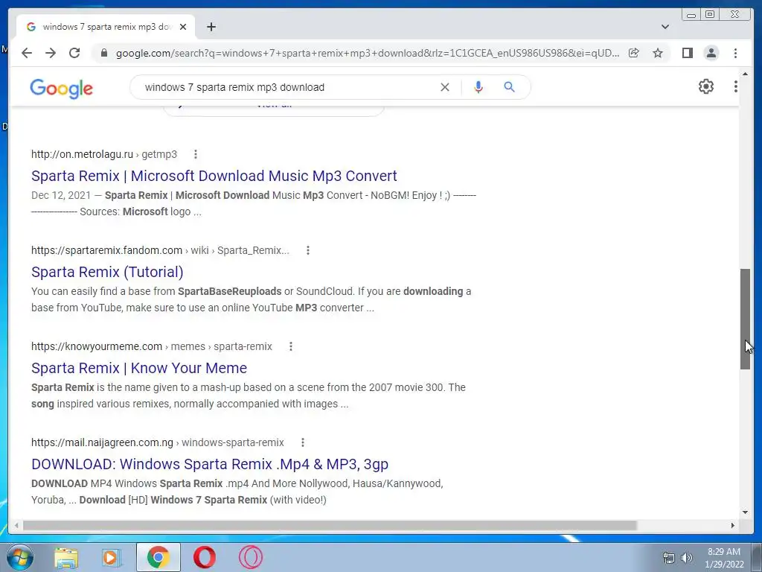
Task: View site information lock icon
Action: coord(103,53)
